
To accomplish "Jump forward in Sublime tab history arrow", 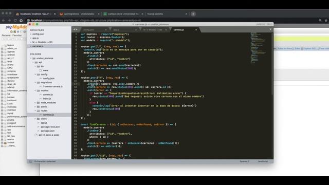I will pyautogui.click(x=77, y=30).
